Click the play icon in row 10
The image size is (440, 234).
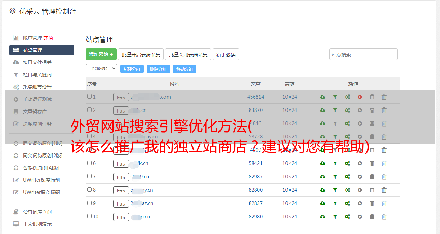(x=360, y=217)
